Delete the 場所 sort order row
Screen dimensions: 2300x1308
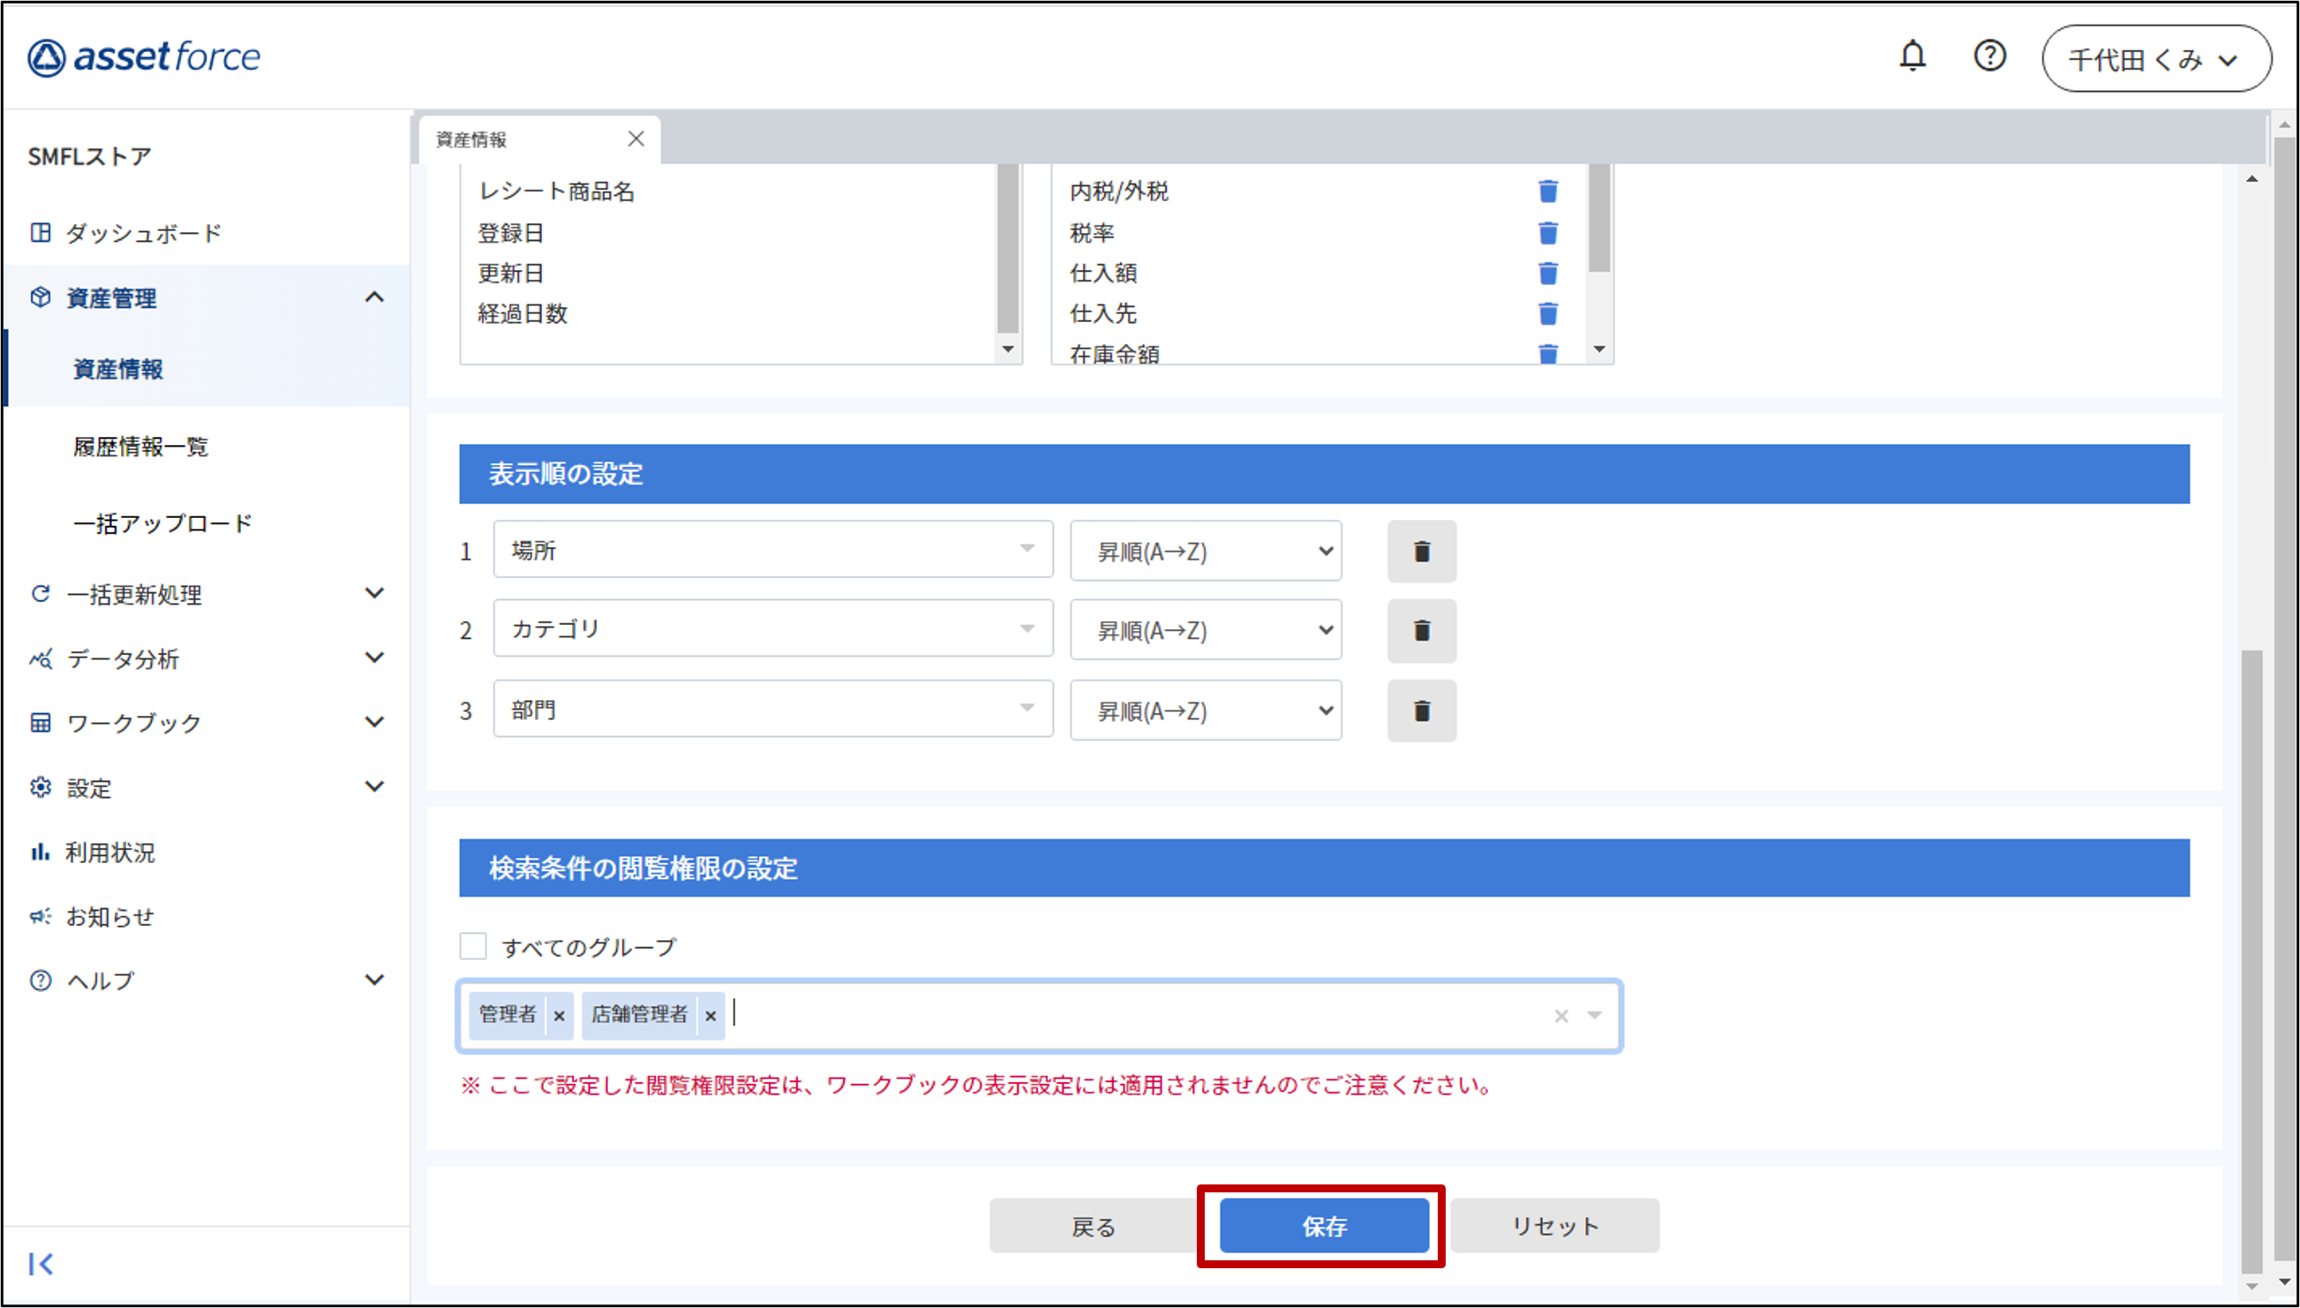click(1421, 552)
